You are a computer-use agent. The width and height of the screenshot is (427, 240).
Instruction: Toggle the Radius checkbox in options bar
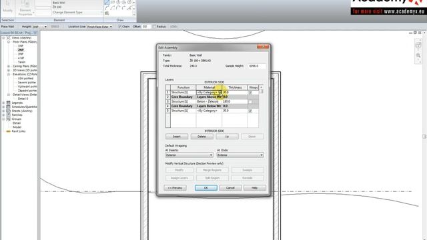(154, 27)
